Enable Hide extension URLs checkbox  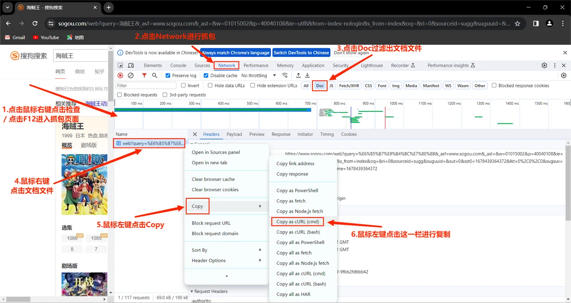(x=252, y=85)
